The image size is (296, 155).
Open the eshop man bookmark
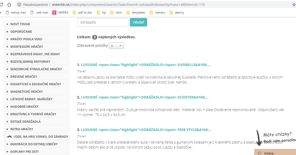pyautogui.click(x=16, y=12)
